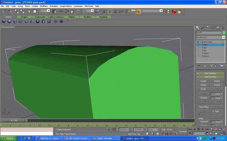Open the File menu
Image resolution: width=227 pixels, height=141 pixels.
coord(2,6)
